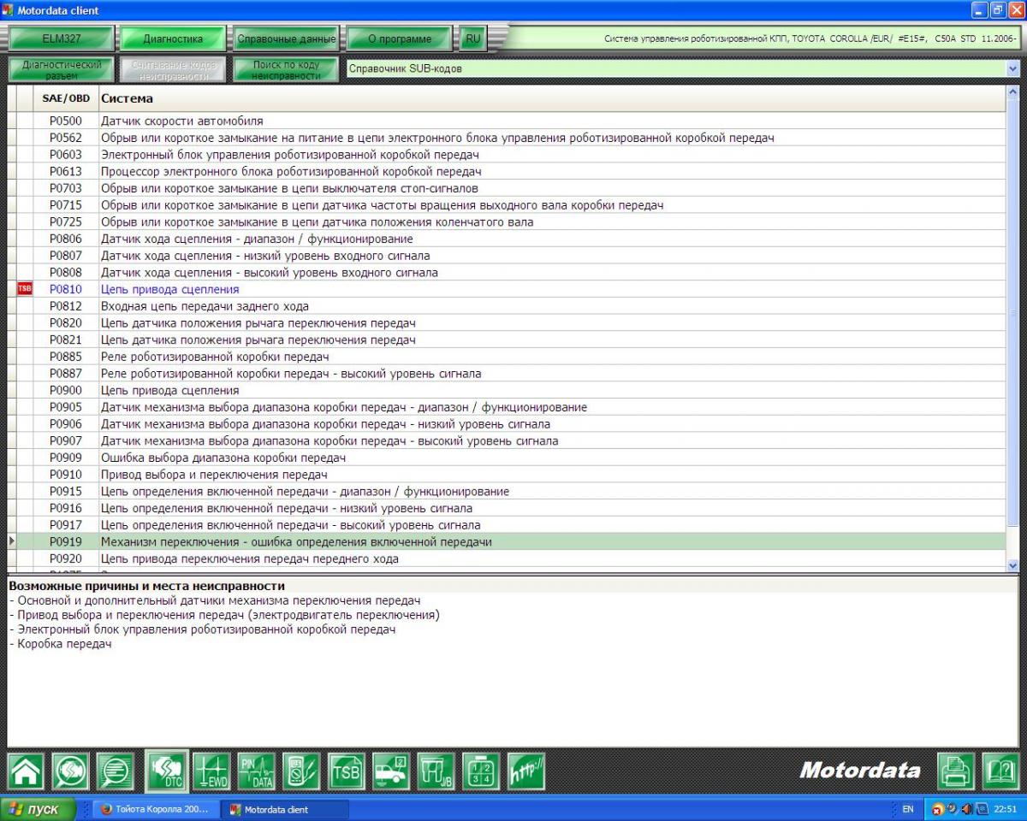1027x821 pixels.
Task: Click the table scrollbar down arrow
Action: (x=1014, y=564)
